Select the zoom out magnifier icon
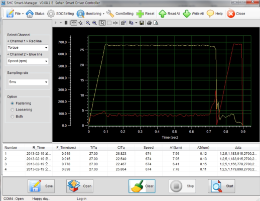 (88, 23)
